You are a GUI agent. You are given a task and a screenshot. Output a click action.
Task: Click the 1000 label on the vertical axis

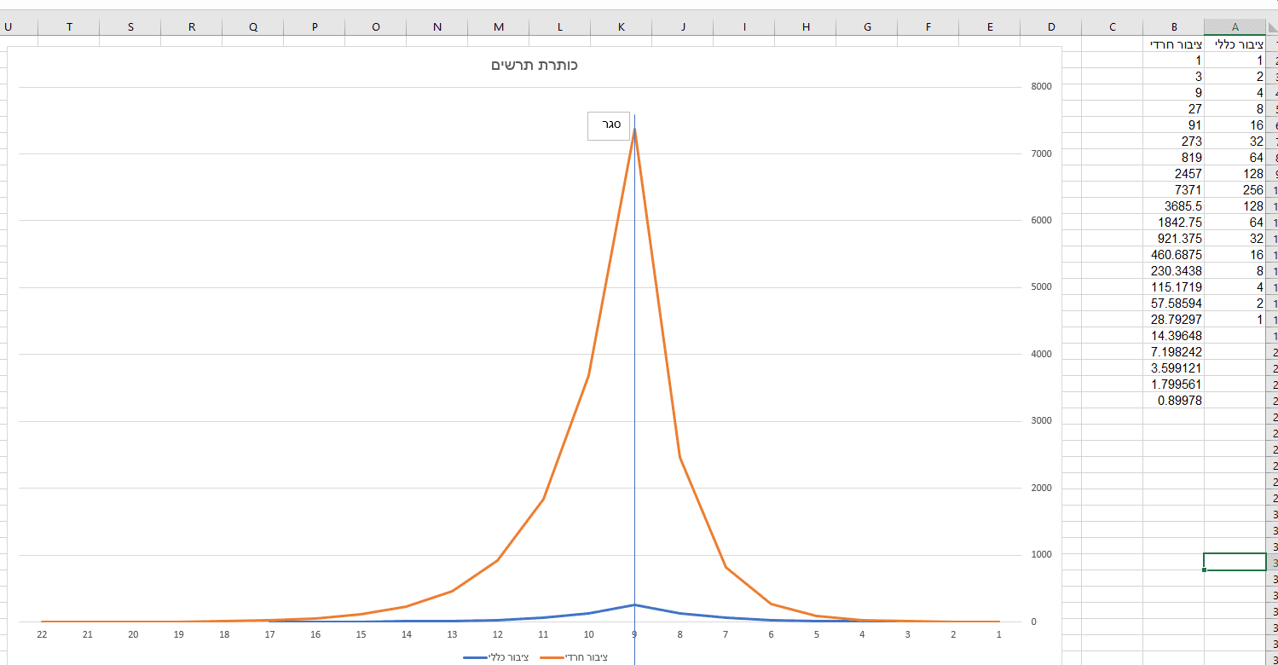1041,555
